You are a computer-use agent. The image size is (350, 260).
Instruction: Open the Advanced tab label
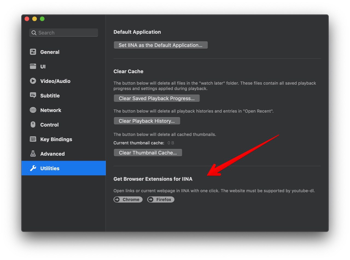[52, 154]
